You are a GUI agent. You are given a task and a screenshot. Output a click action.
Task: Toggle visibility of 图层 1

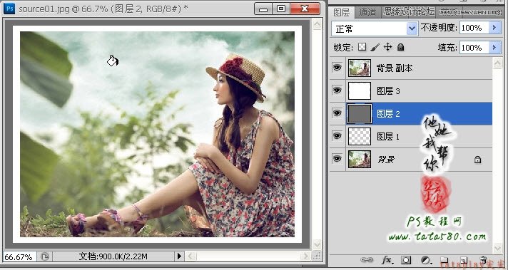click(337, 136)
